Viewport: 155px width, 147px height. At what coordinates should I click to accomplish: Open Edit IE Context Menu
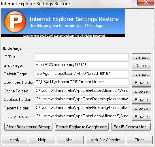coord(131,127)
